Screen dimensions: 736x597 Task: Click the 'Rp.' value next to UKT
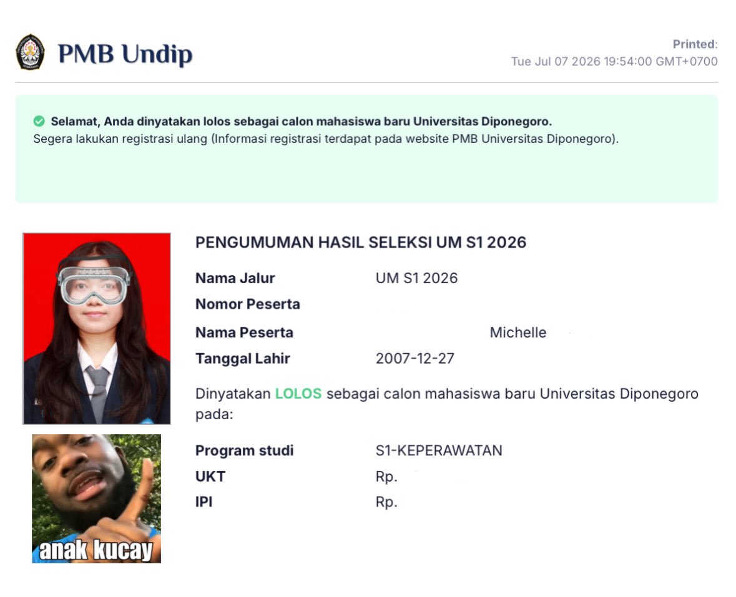(386, 477)
